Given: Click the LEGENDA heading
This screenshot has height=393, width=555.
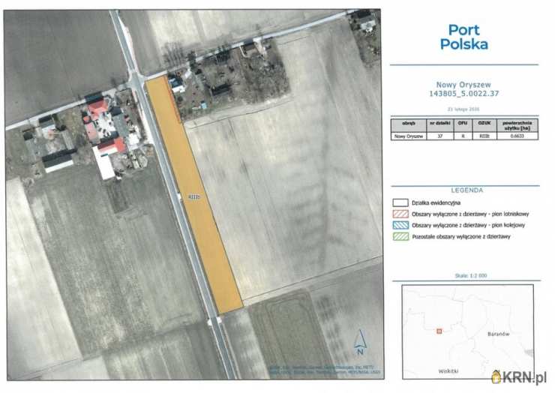Looking at the screenshot, I should pos(467,190).
